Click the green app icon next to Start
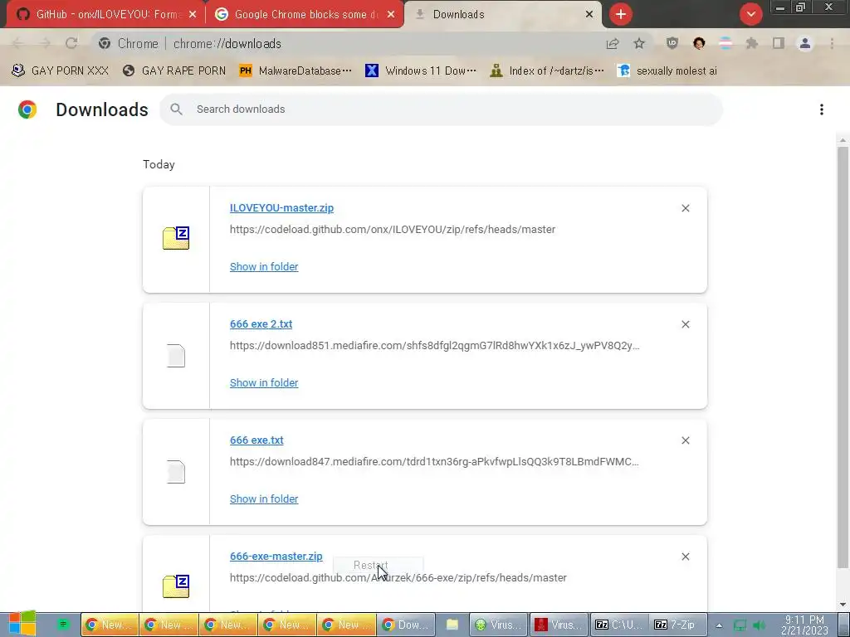Viewport: 850px width, 637px height. (63, 625)
